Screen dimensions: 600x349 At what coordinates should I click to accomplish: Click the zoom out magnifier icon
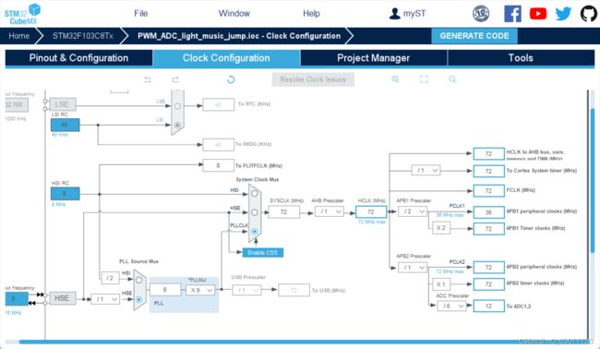point(452,79)
